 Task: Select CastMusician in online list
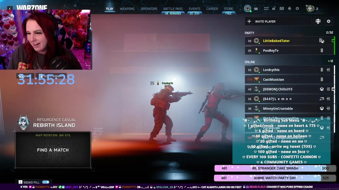pyautogui.click(x=289, y=79)
